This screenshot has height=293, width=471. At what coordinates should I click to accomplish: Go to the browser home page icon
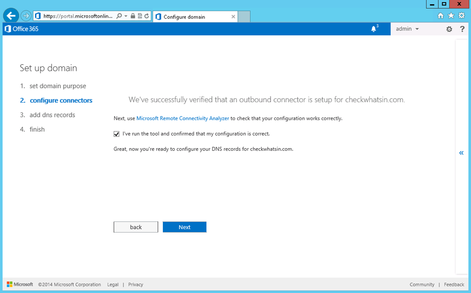[440, 16]
